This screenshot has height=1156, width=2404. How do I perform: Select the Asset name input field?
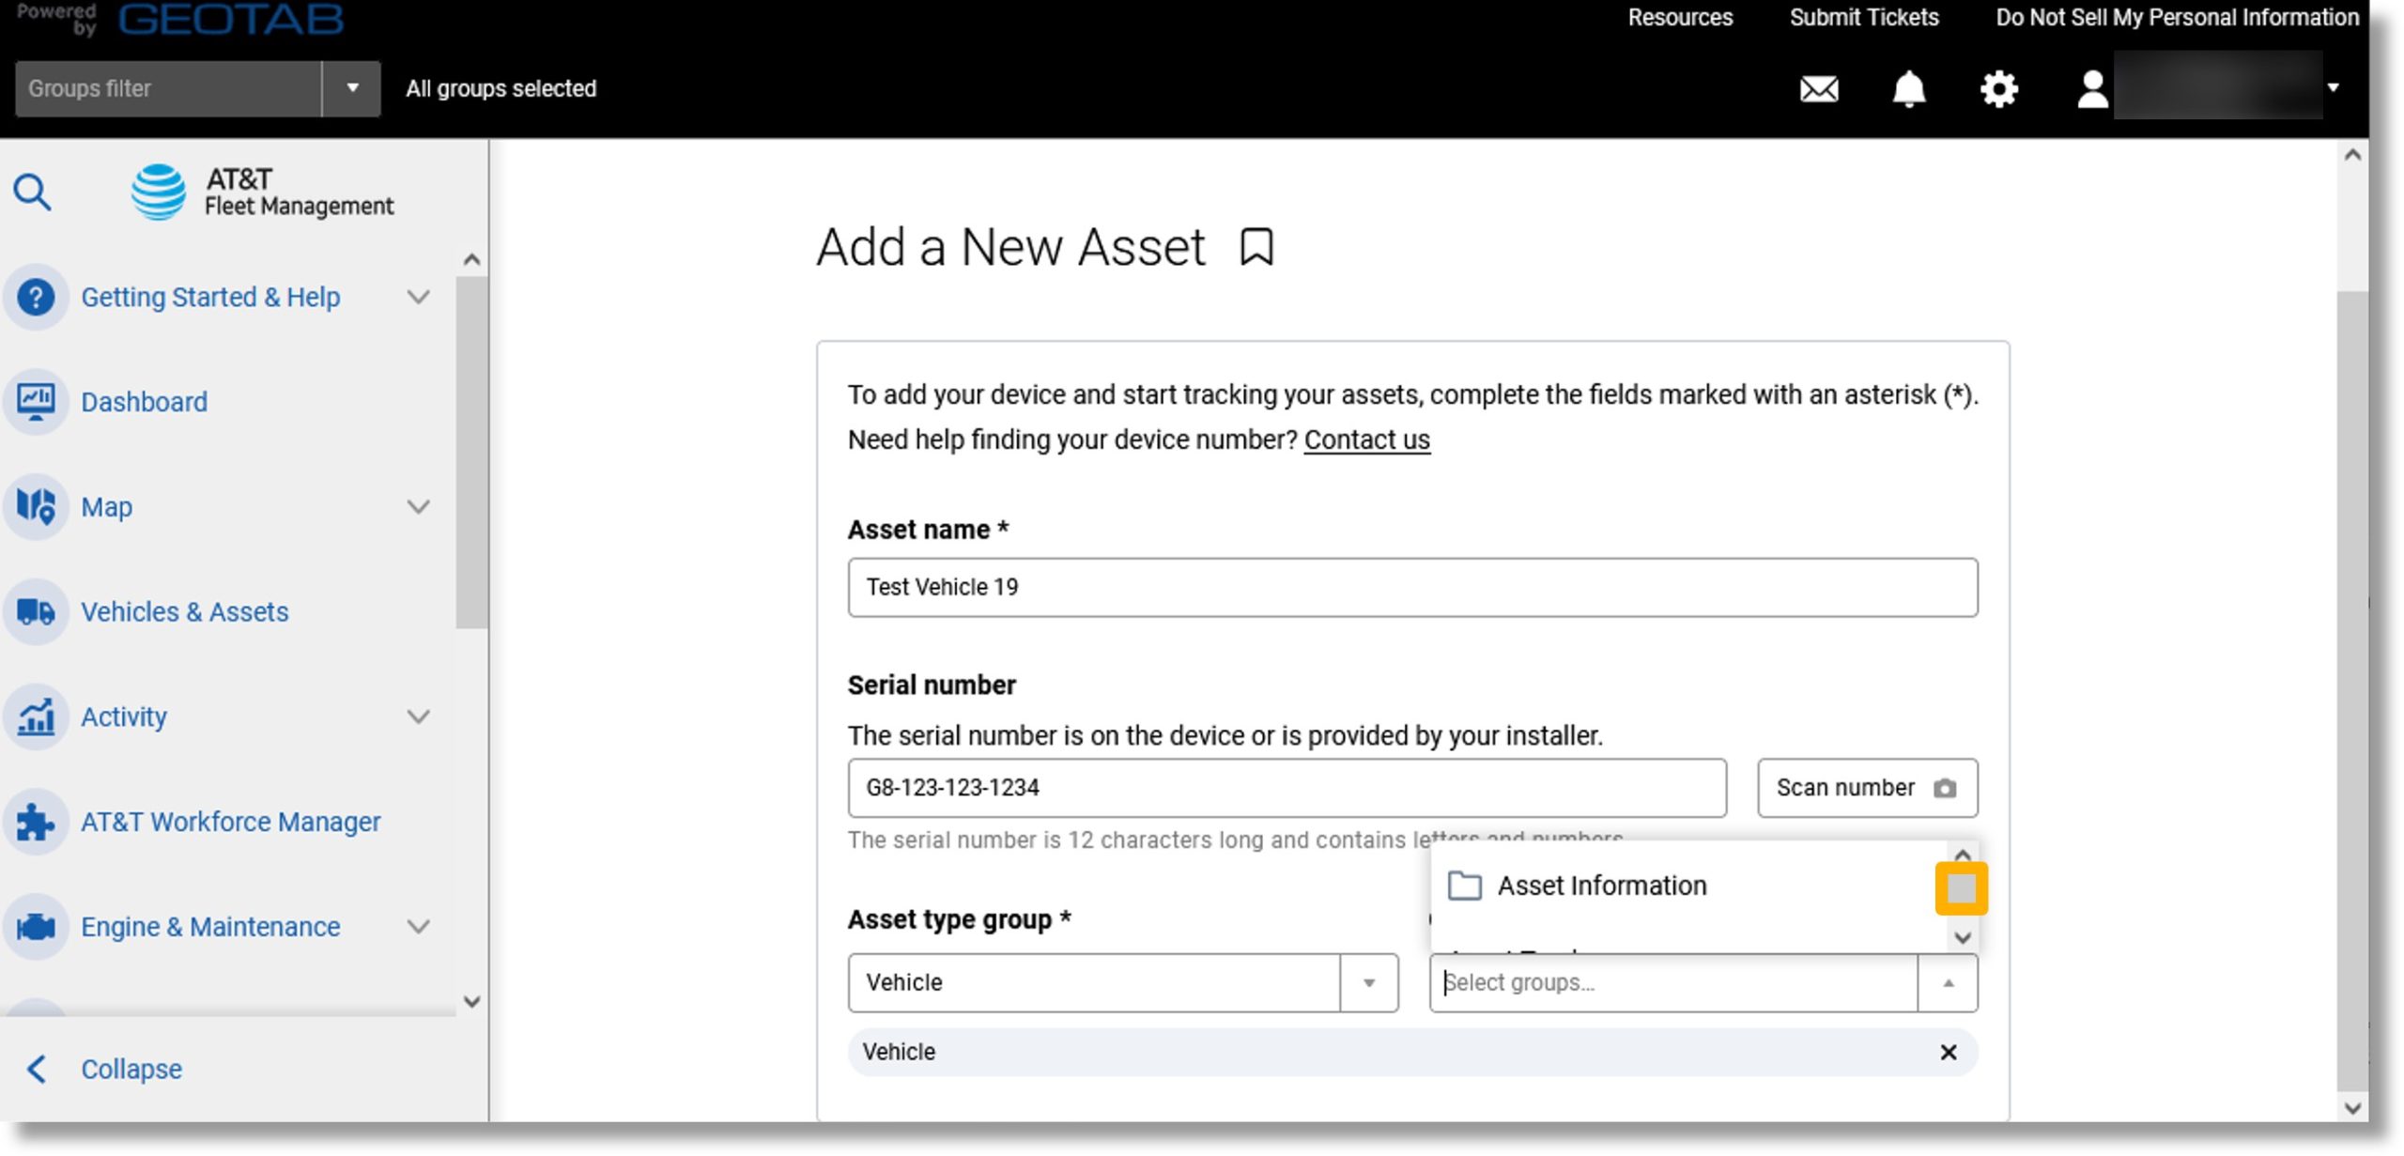[x=1412, y=587]
